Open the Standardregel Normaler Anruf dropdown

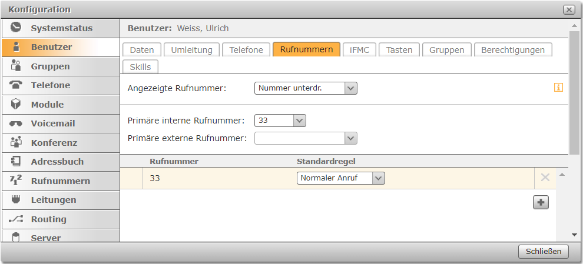[378, 178]
